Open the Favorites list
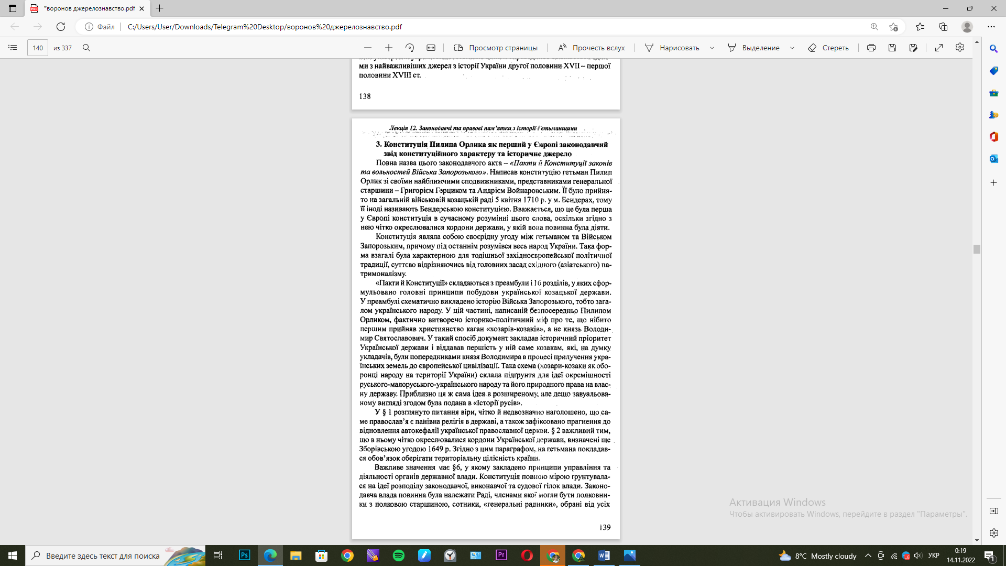 click(920, 27)
